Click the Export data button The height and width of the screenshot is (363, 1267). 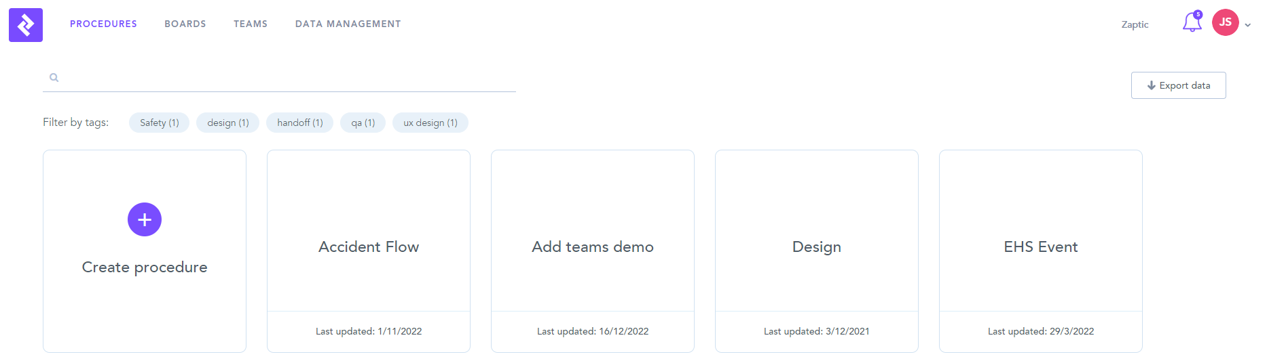(x=1178, y=85)
